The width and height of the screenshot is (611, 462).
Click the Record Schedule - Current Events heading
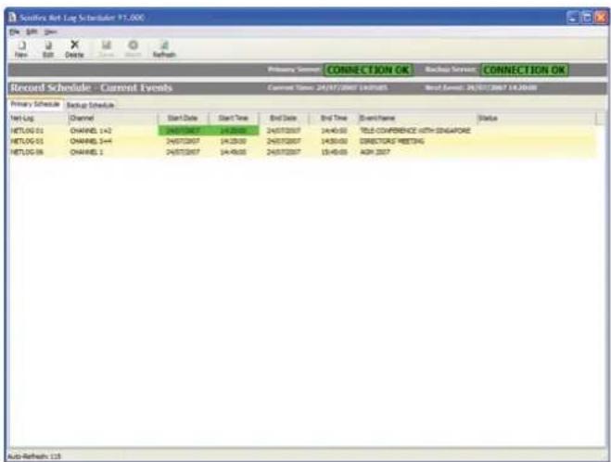(x=92, y=88)
